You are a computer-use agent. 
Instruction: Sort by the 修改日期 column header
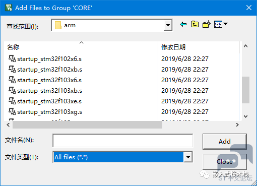[x=199, y=47]
